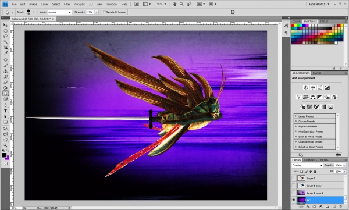Select the Type tool
This screenshot has height=210, width=349.
coord(5,111)
